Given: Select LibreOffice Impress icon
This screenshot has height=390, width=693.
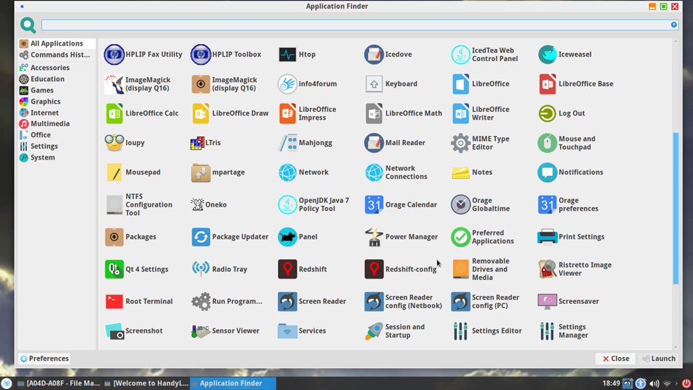Looking at the screenshot, I should (x=287, y=113).
